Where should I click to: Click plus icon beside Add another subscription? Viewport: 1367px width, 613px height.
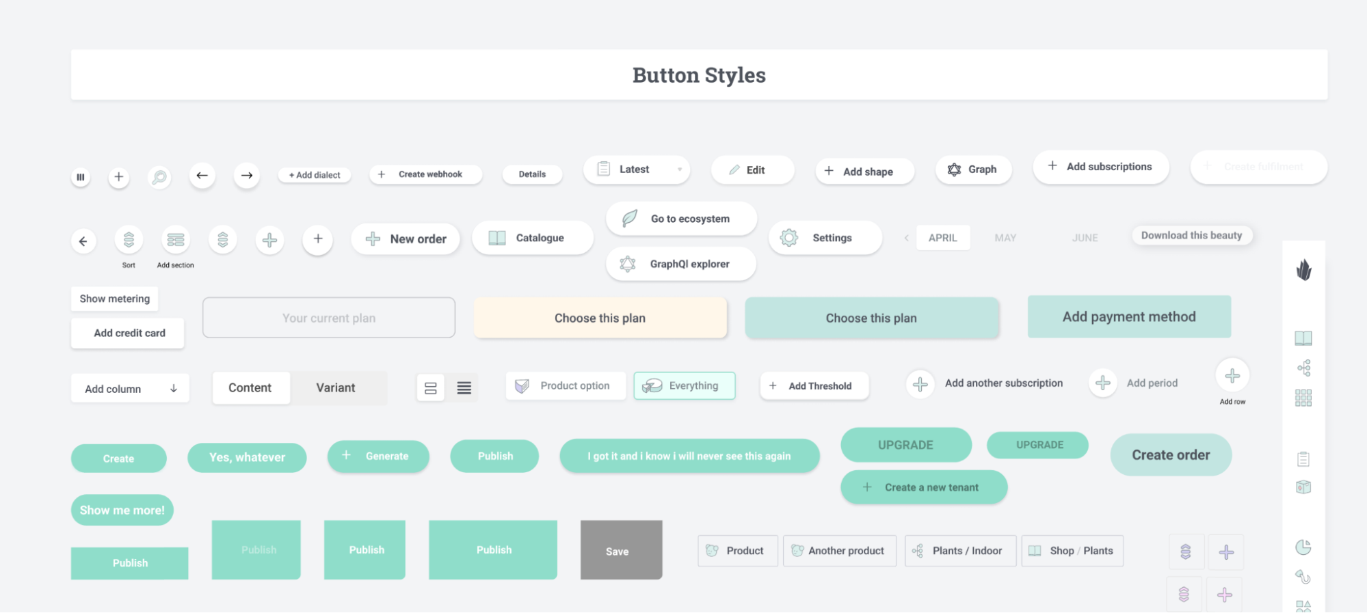click(920, 384)
